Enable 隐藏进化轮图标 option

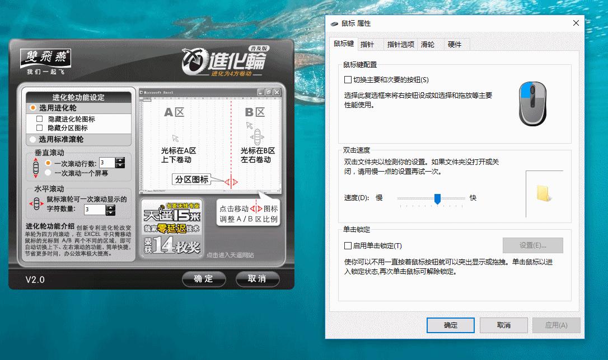point(39,119)
